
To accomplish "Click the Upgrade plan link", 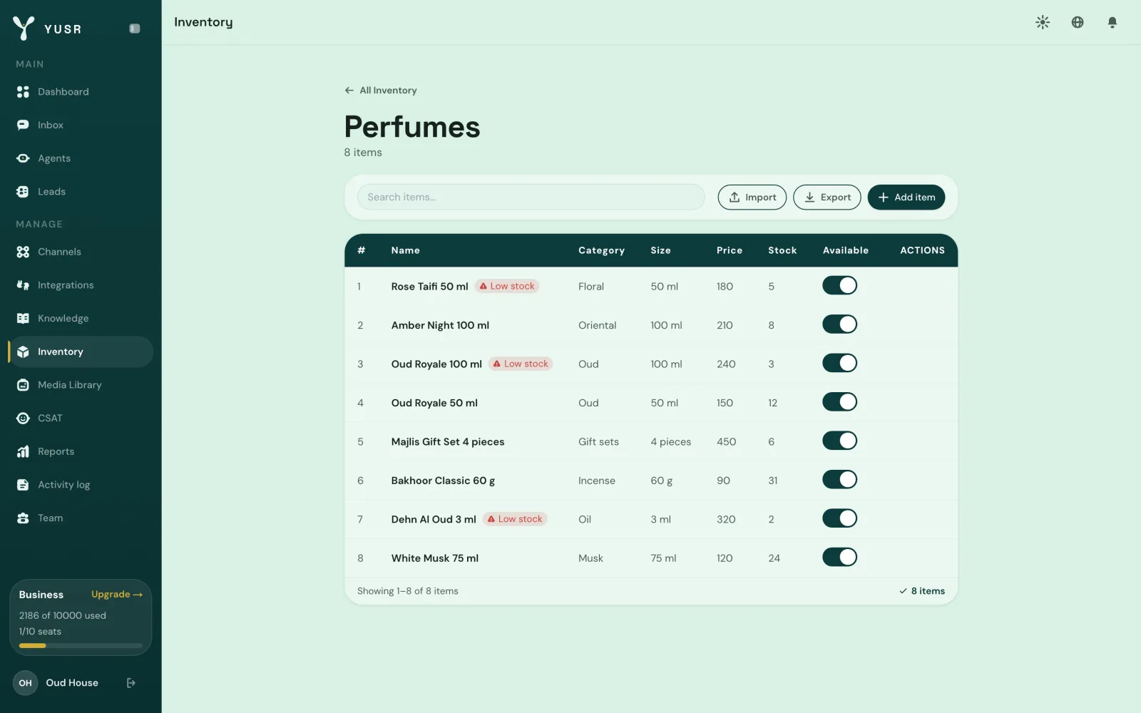I will coord(117,595).
